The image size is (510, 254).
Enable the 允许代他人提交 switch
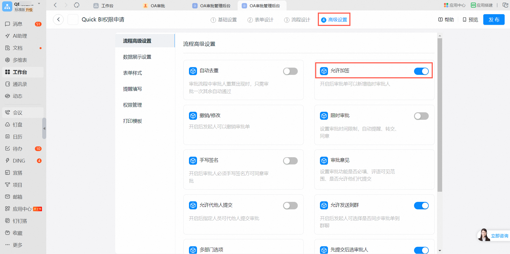(x=290, y=206)
